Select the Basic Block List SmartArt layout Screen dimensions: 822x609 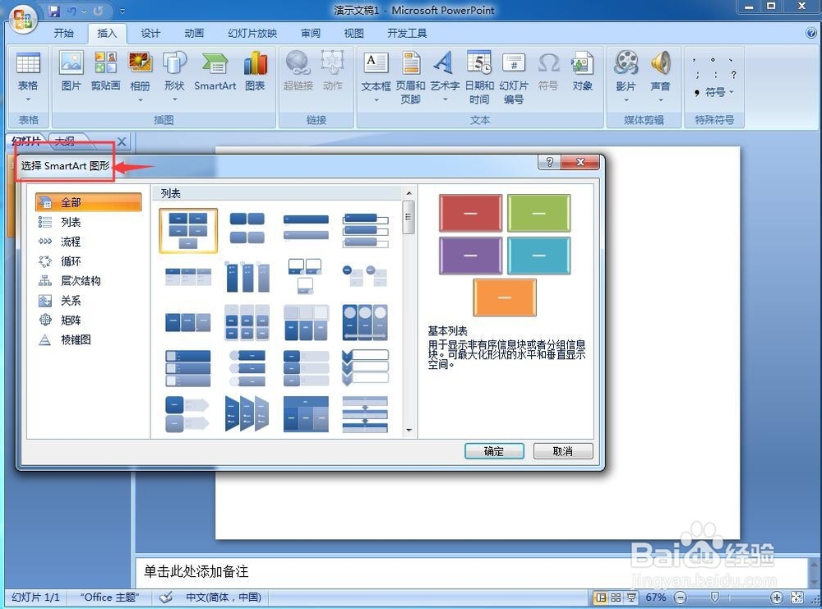point(188,231)
